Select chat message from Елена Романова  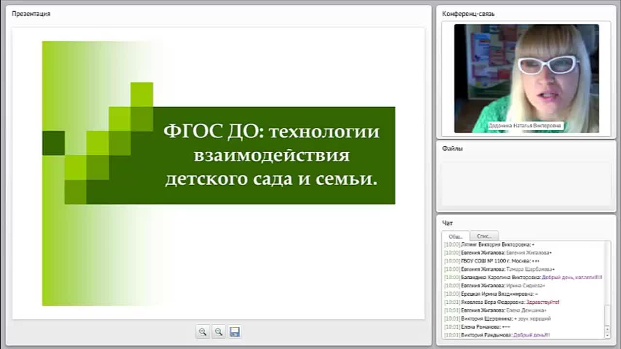(477, 327)
